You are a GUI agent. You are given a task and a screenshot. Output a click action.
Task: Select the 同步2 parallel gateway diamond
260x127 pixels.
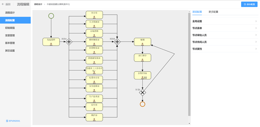tap(117, 42)
